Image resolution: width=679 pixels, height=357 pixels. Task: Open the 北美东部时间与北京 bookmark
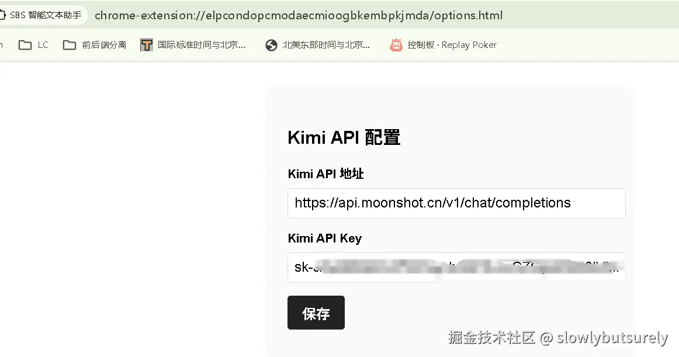click(x=318, y=44)
